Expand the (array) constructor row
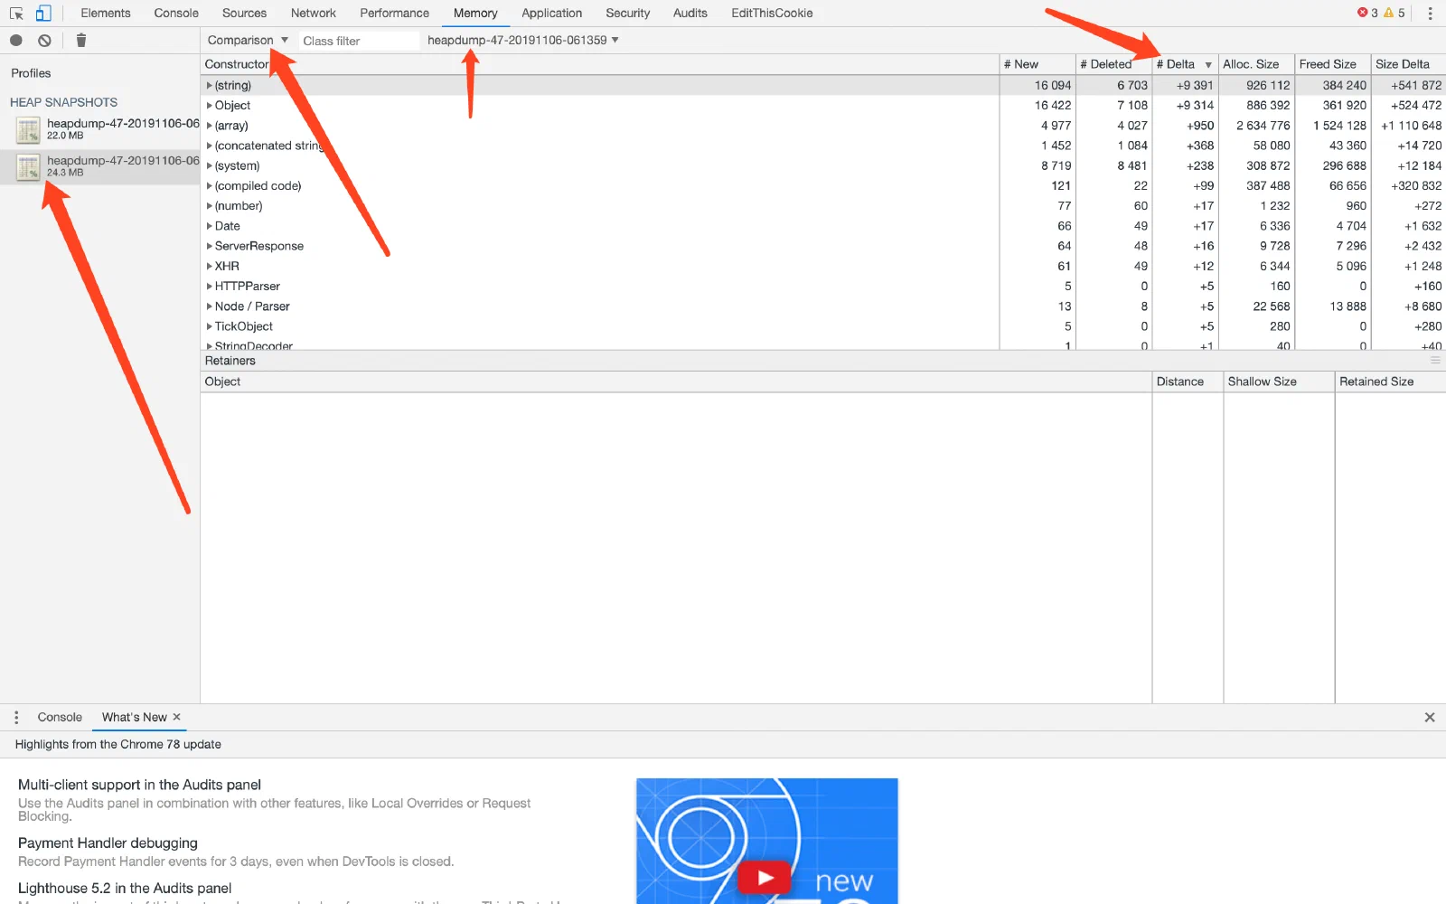The height and width of the screenshot is (904, 1446). [210, 126]
